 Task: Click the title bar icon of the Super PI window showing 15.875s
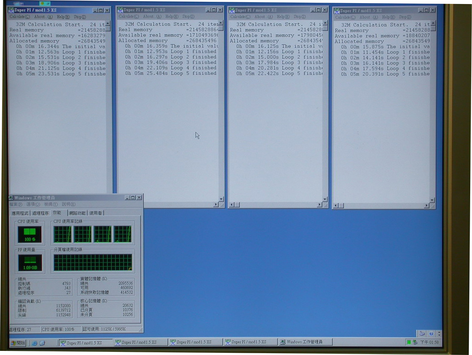pyautogui.click(x=336, y=11)
